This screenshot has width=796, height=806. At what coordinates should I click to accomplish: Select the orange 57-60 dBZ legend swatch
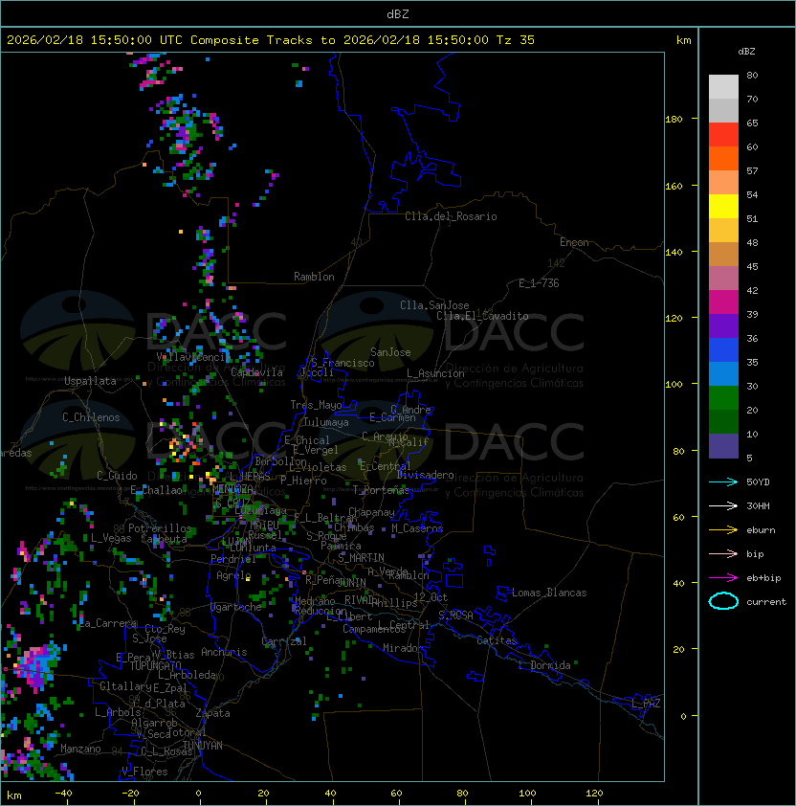tap(723, 158)
